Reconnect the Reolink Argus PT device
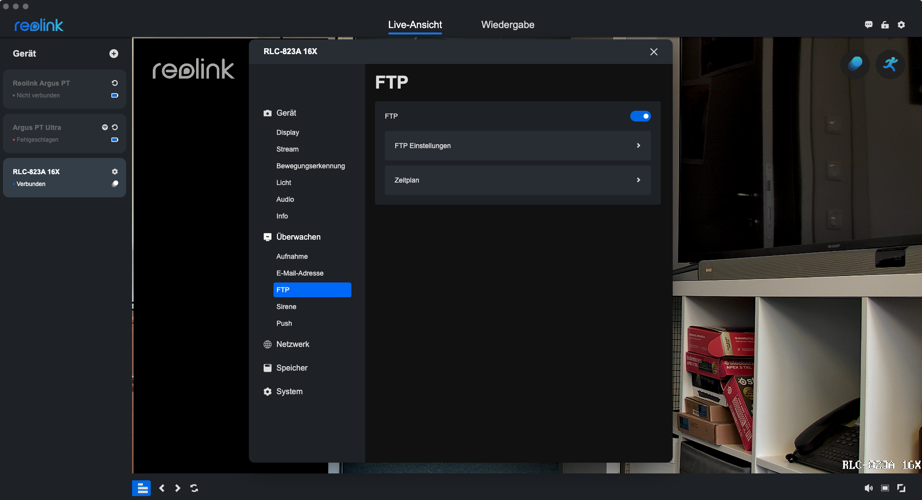The width and height of the screenshot is (922, 500). pyautogui.click(x=115, y=83)
